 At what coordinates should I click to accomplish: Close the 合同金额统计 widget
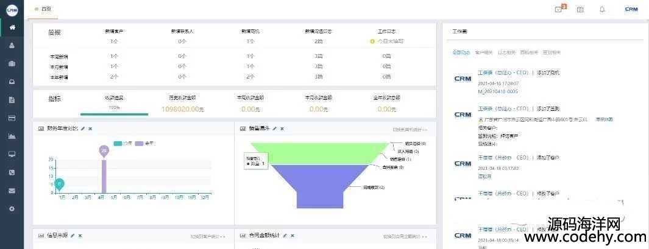tap(293, 236)
